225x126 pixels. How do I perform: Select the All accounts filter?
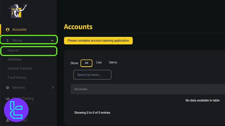(x=86, y=63)
